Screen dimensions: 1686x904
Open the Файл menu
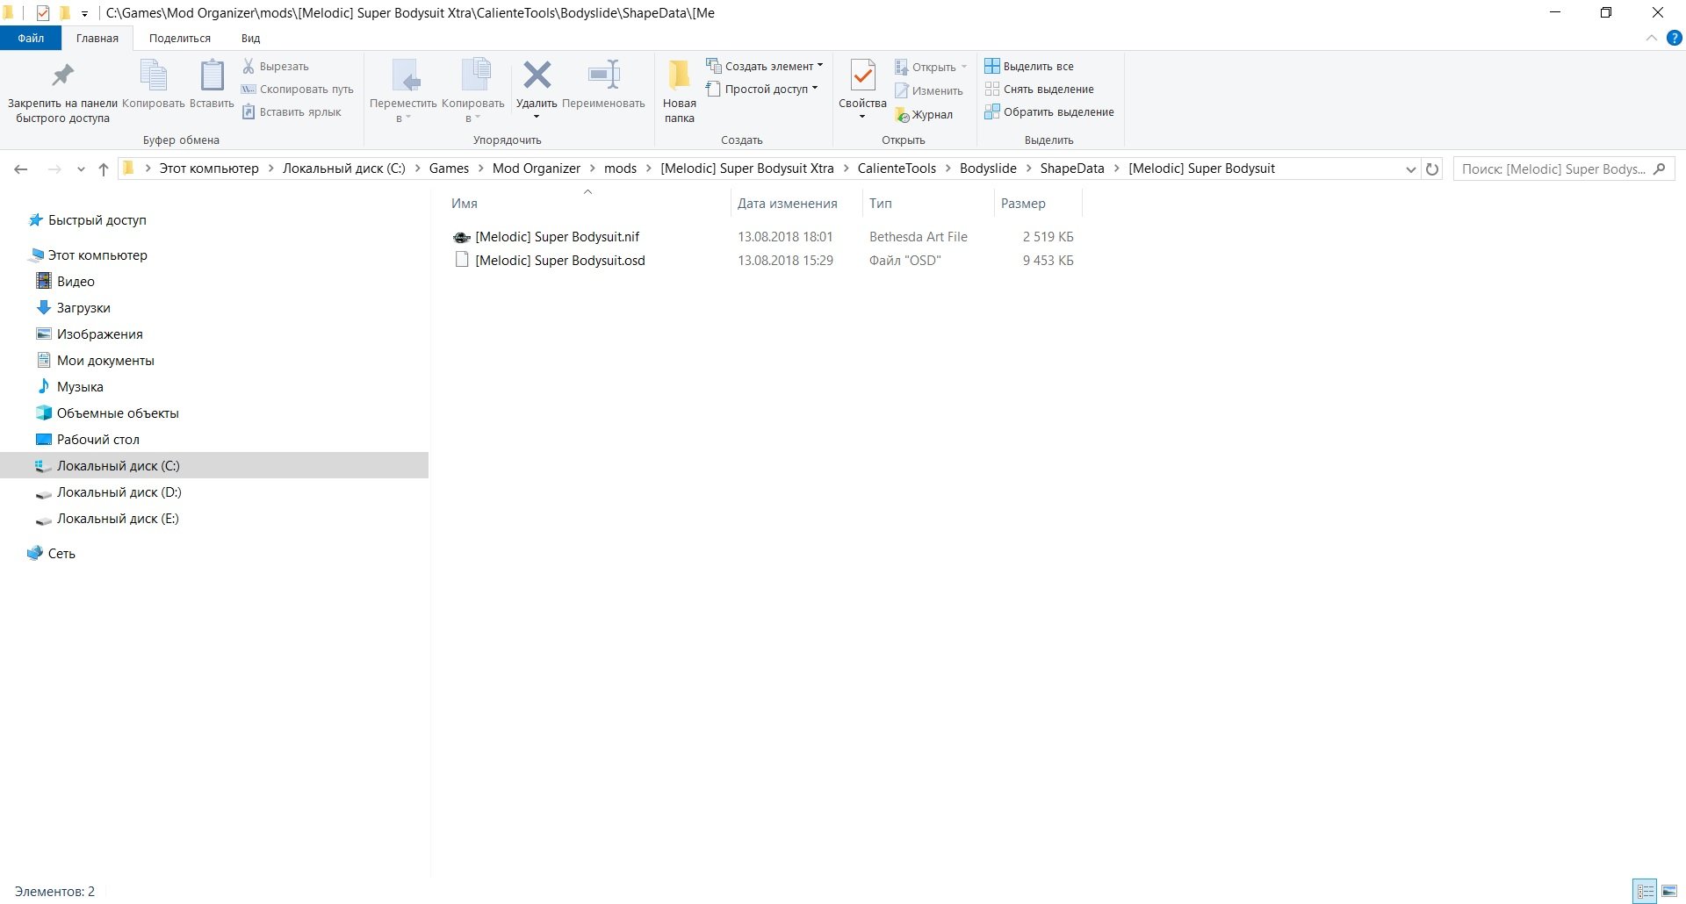tap(31, 39)
